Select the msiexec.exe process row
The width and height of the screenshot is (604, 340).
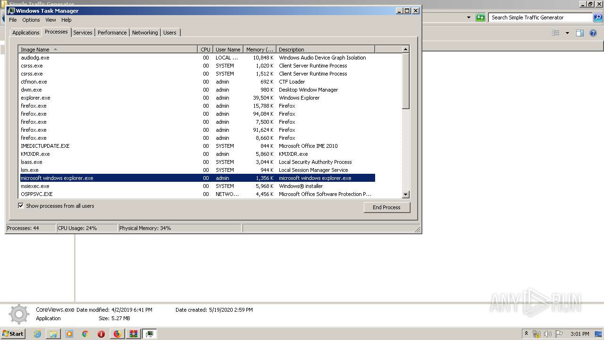(197, 186)
